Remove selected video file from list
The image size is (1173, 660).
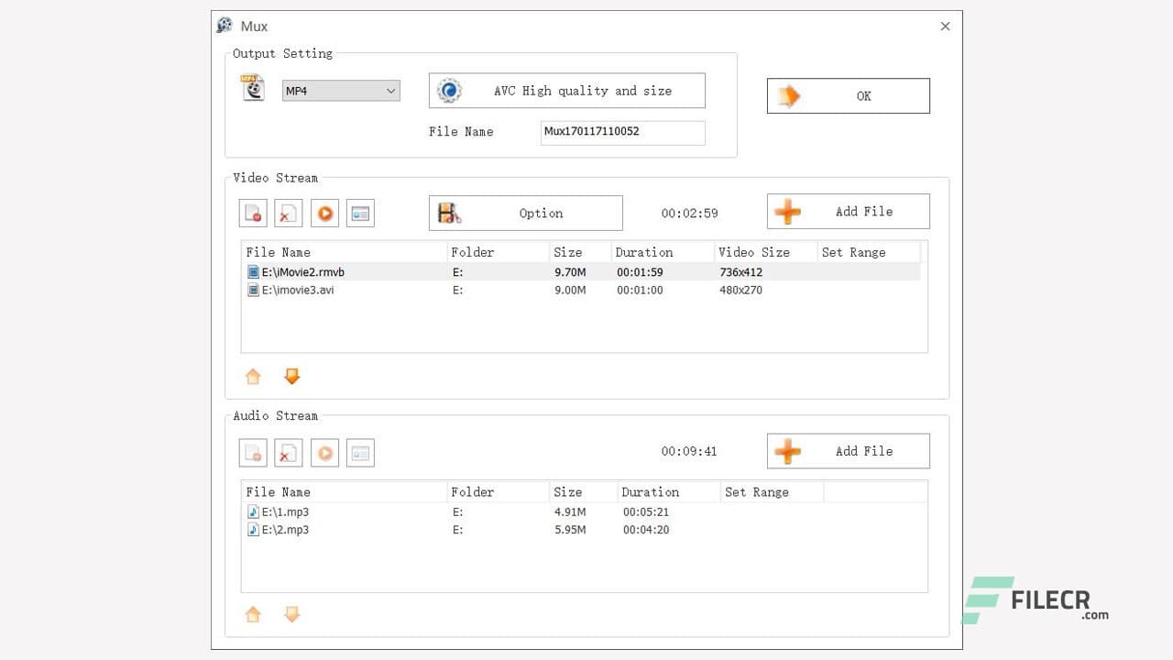(x=252, y=212)
